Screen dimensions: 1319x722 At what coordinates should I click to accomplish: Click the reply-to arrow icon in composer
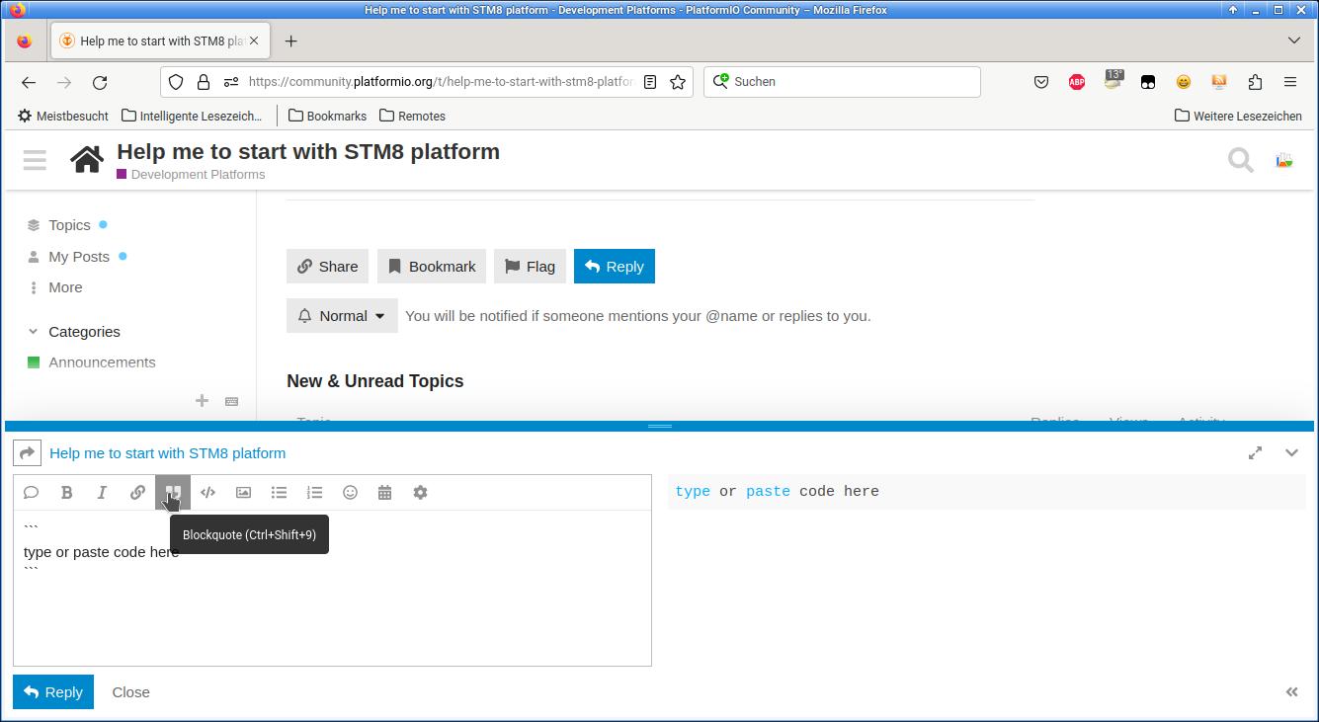pos(27,452)
